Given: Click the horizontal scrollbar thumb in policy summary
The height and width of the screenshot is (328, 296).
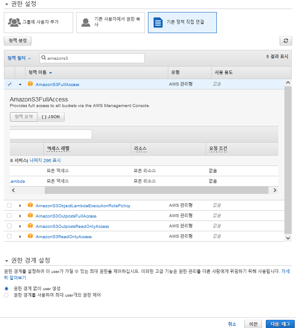Looking at the screenshot, I should 157,190.
